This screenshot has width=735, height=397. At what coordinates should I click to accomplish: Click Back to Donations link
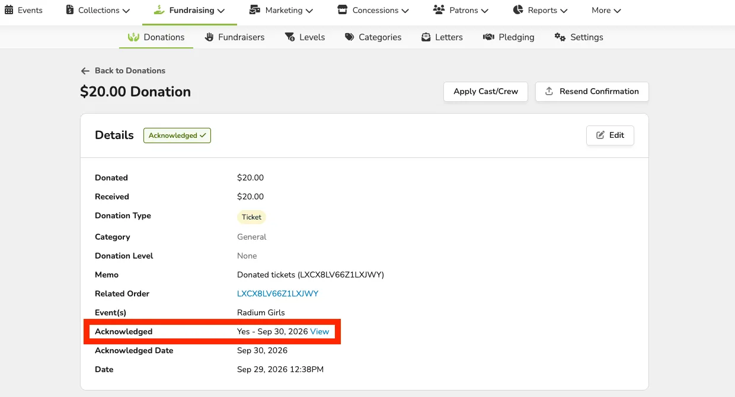pos(123,70)
